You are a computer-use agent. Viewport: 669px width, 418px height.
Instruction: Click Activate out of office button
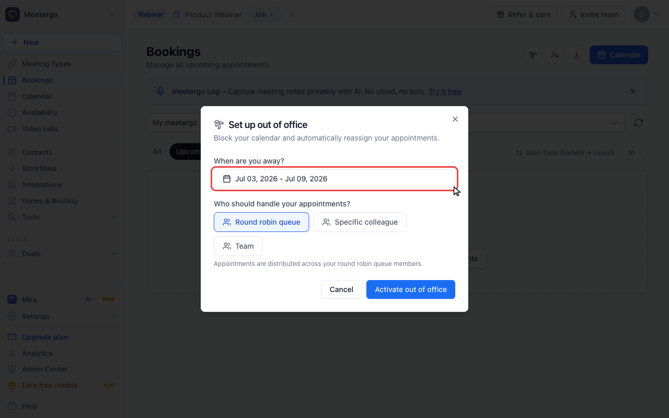point(411,289)
